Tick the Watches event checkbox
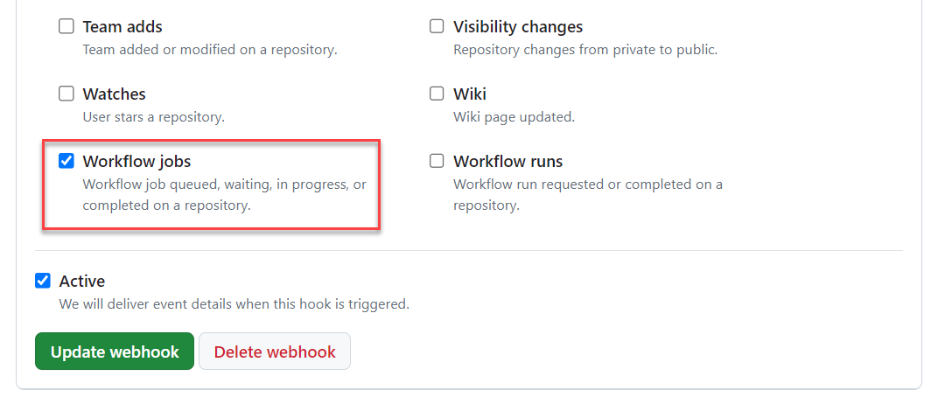The height and width of the screenshot is (404, 938). click(66, 94)
